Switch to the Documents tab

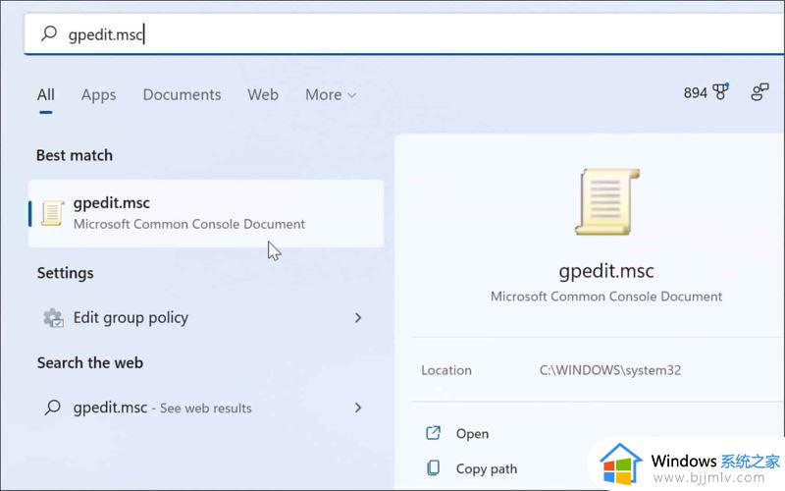coord(182,94)
